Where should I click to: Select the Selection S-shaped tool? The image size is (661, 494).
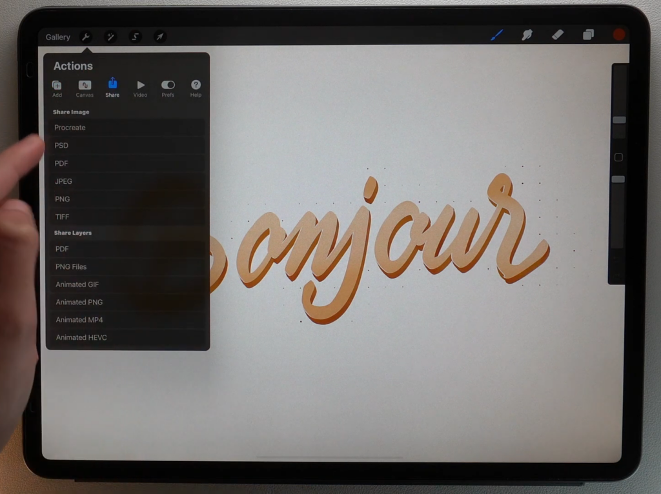135,37
